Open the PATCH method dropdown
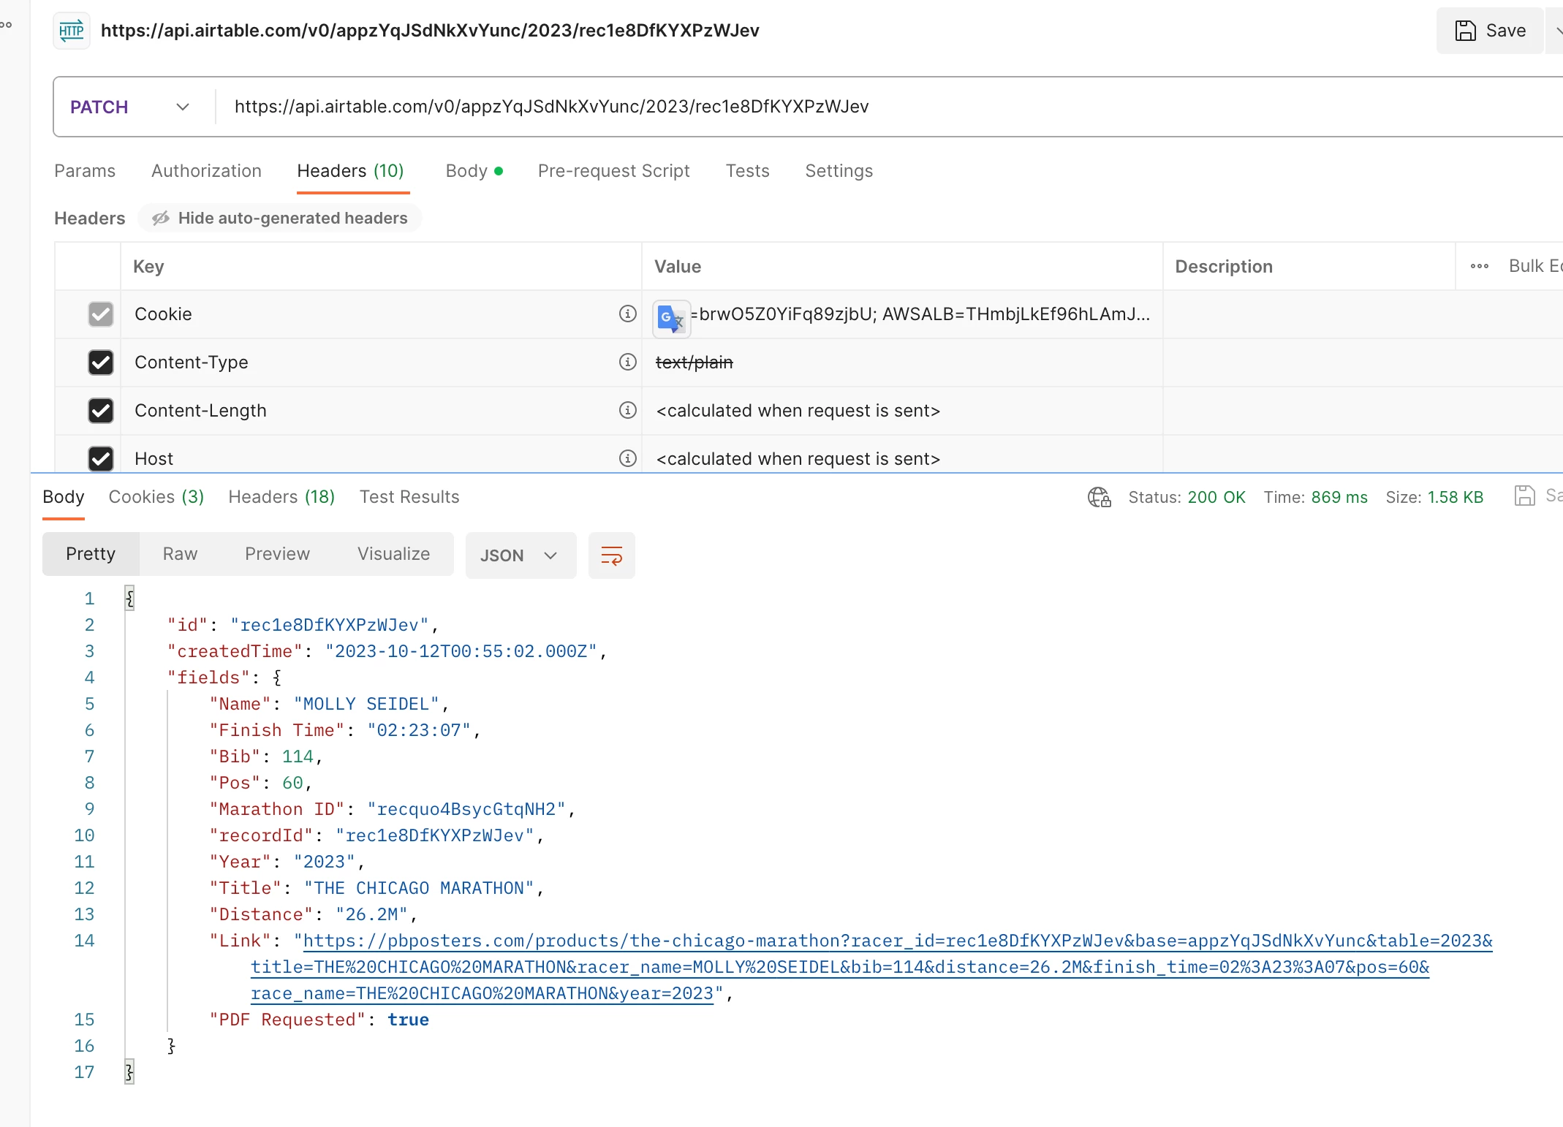The image size is (1563, 1127). click(130, 107)
